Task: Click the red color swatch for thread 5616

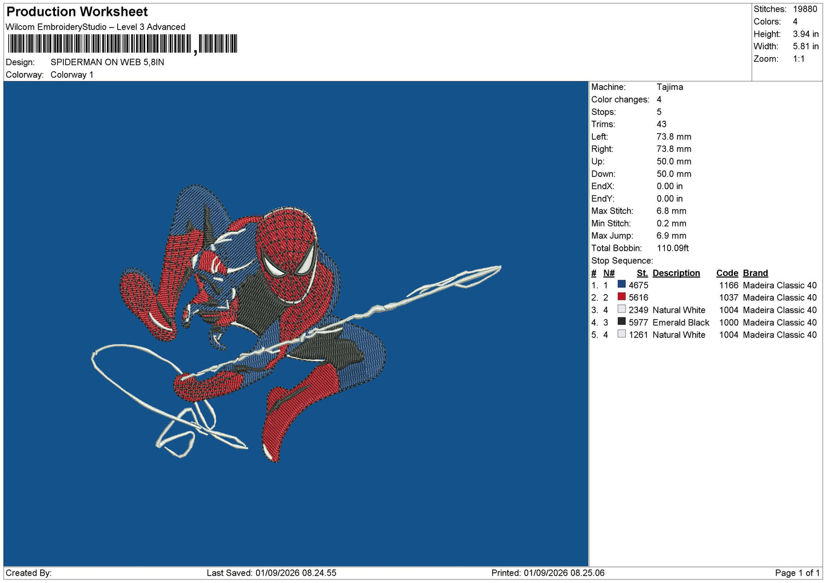Action: pos(621,297)
